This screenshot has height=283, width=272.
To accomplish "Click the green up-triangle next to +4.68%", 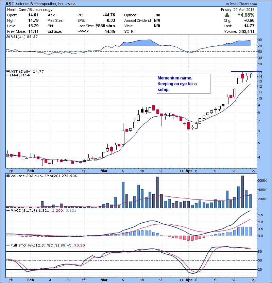I will 227,15.
